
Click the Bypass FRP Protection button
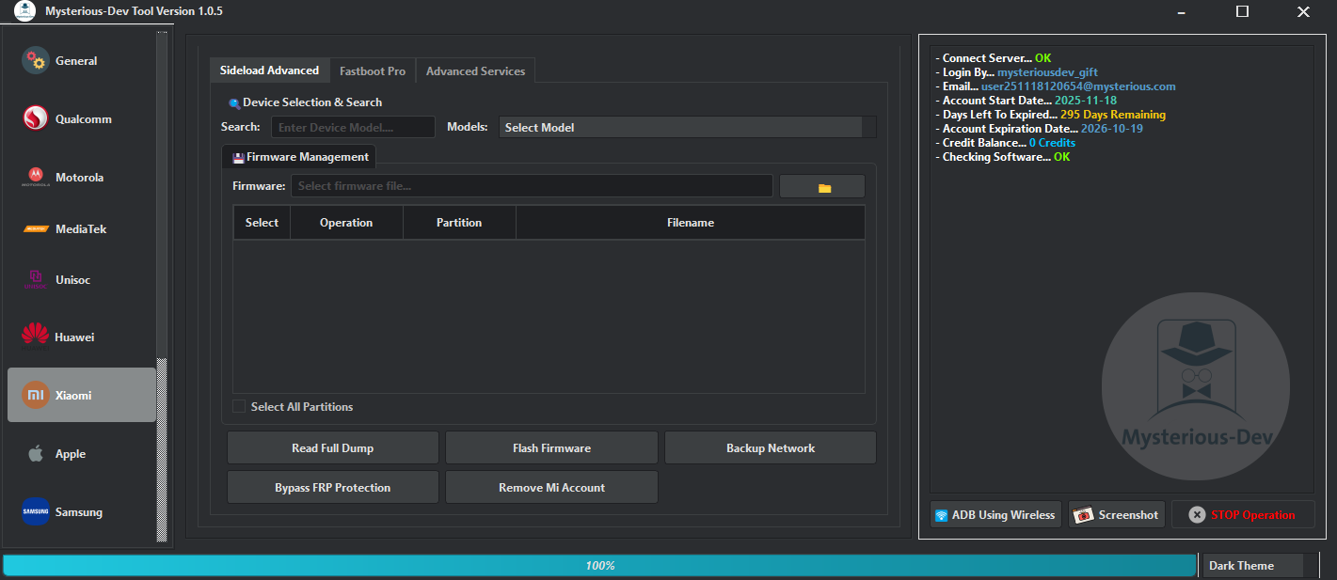tap(332, 487)
